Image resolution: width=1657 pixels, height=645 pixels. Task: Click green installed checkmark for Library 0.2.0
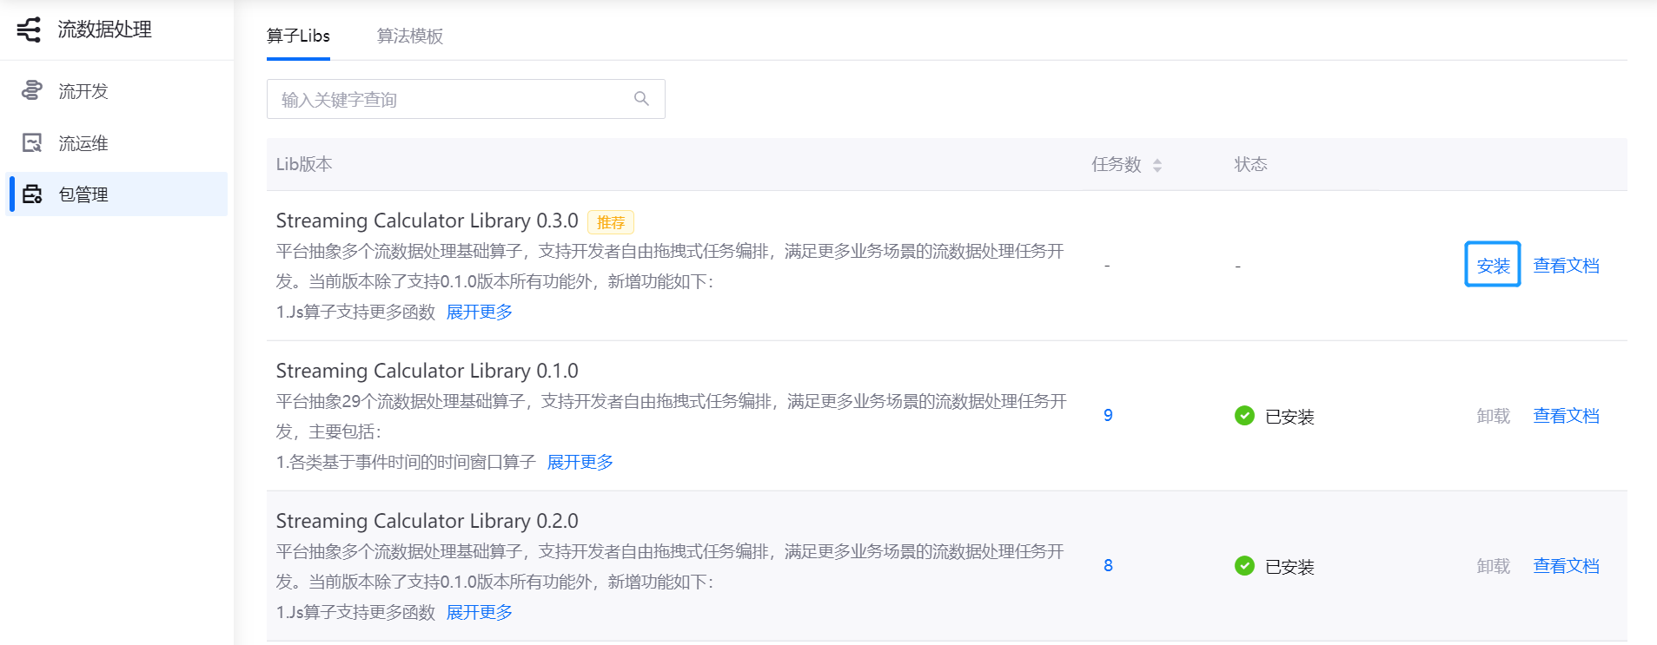click(1244, 566)
